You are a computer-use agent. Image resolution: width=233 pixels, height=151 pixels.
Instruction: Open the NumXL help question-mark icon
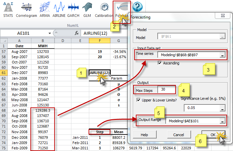(x=137, y=7)
